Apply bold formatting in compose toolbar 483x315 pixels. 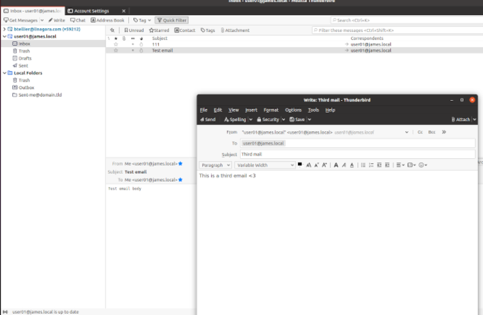point(336,165)
